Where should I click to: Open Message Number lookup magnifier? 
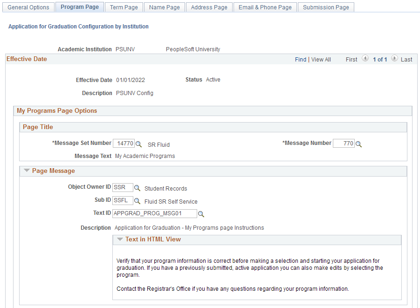tap(358, 144)
